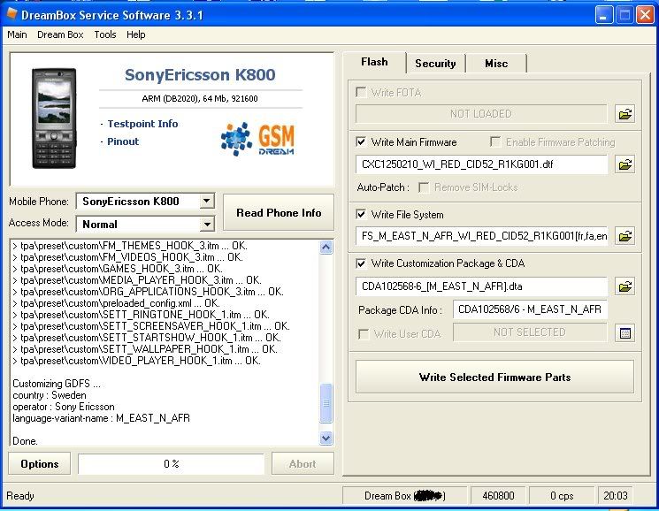
Task: Click CDA102568-6 .dta file field
Action: coord(481,286)
